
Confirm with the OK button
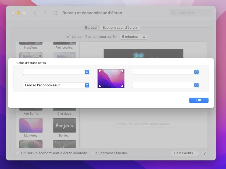[x=199, y=100]
